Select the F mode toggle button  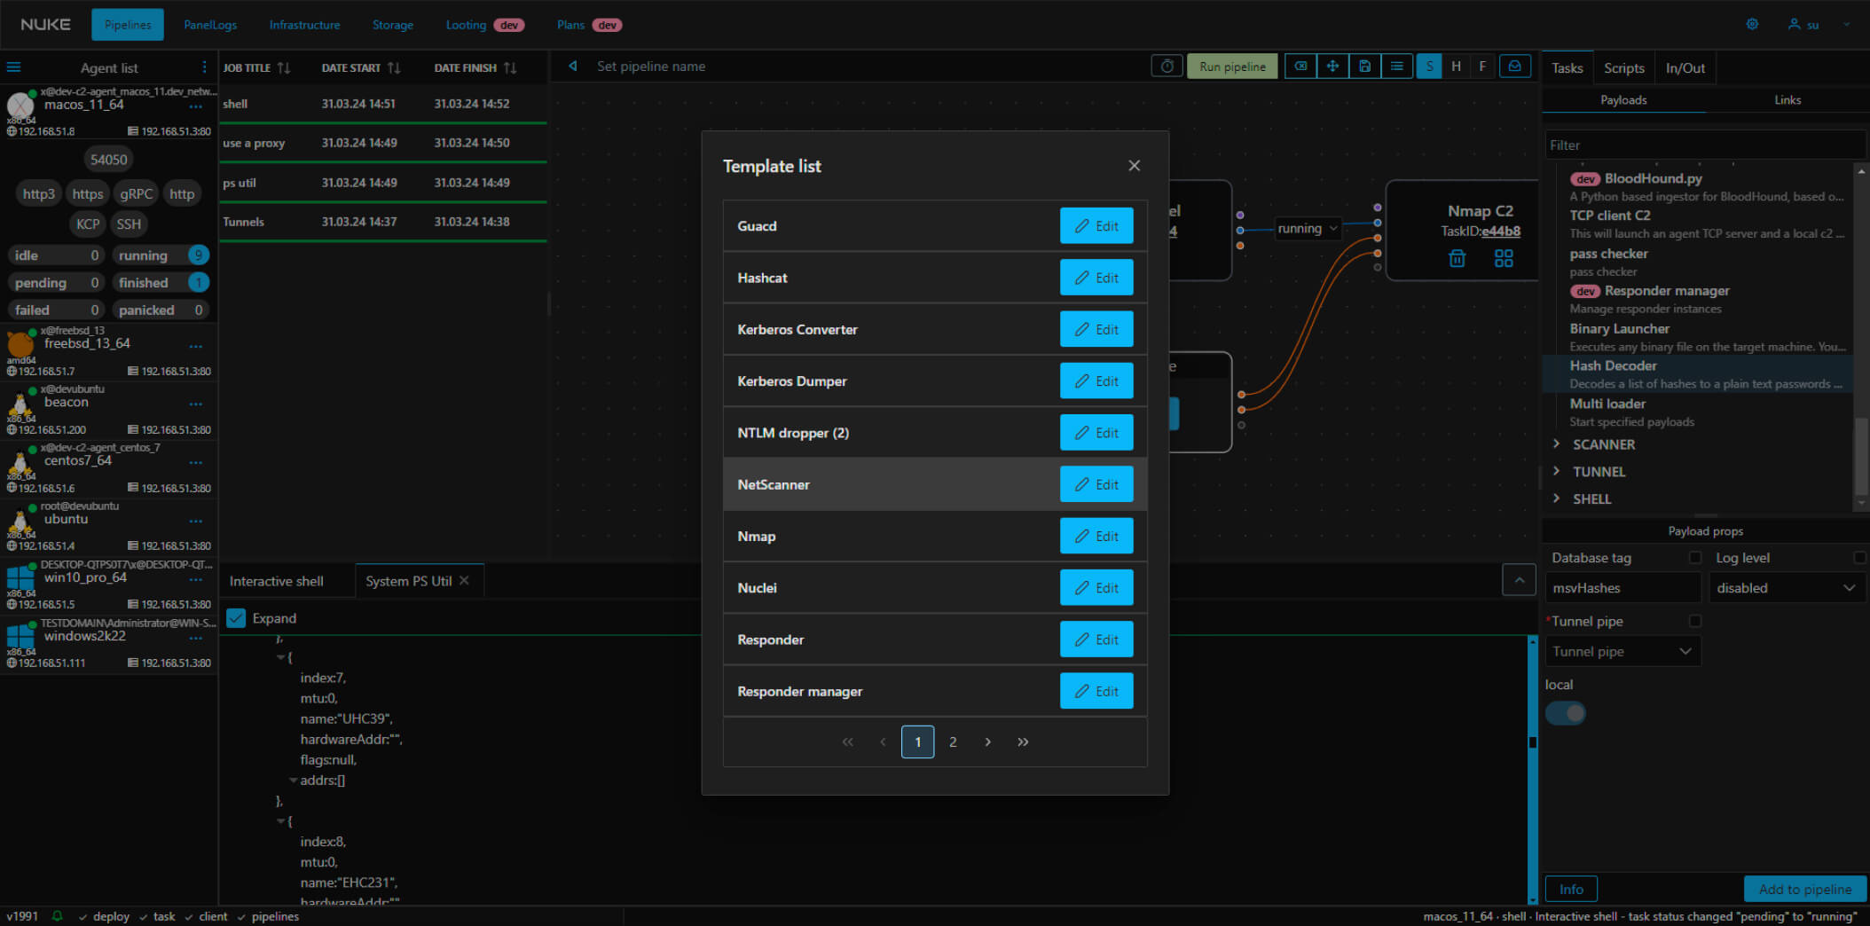click(x=1482, y=67)
